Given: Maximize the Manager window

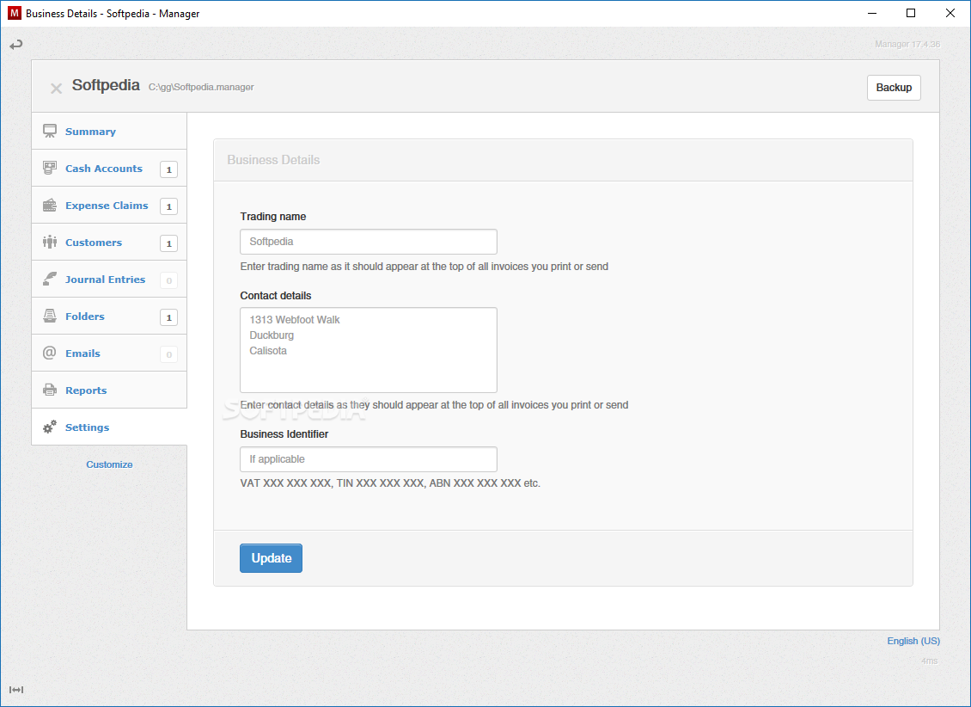Looking at the screenshot, I should click(x=911, y=13).
